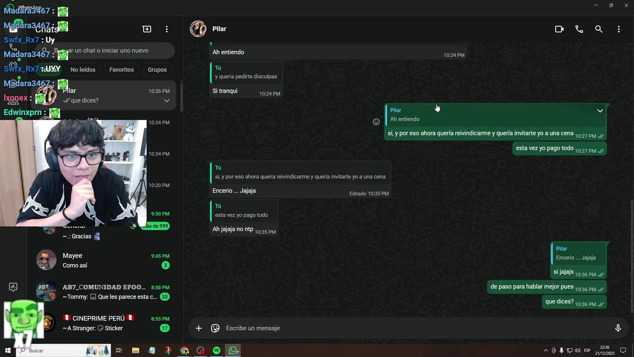Screen dimensions: 634x357
Task: Click the Windows Buscar search box
Action: click(64, 351)
